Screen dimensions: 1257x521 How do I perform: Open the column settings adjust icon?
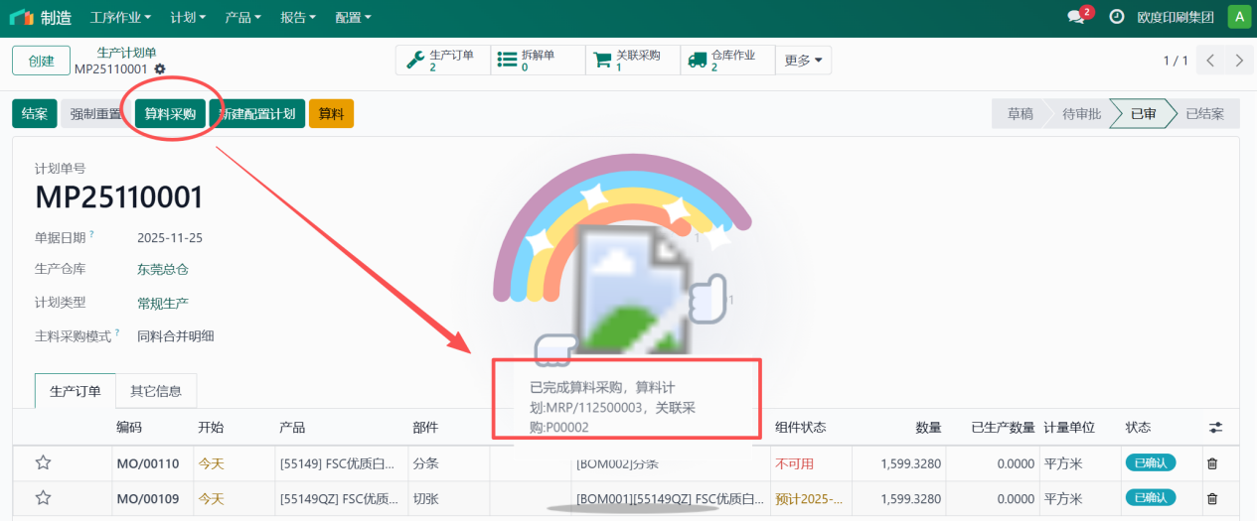click(x=1215, y=428)
